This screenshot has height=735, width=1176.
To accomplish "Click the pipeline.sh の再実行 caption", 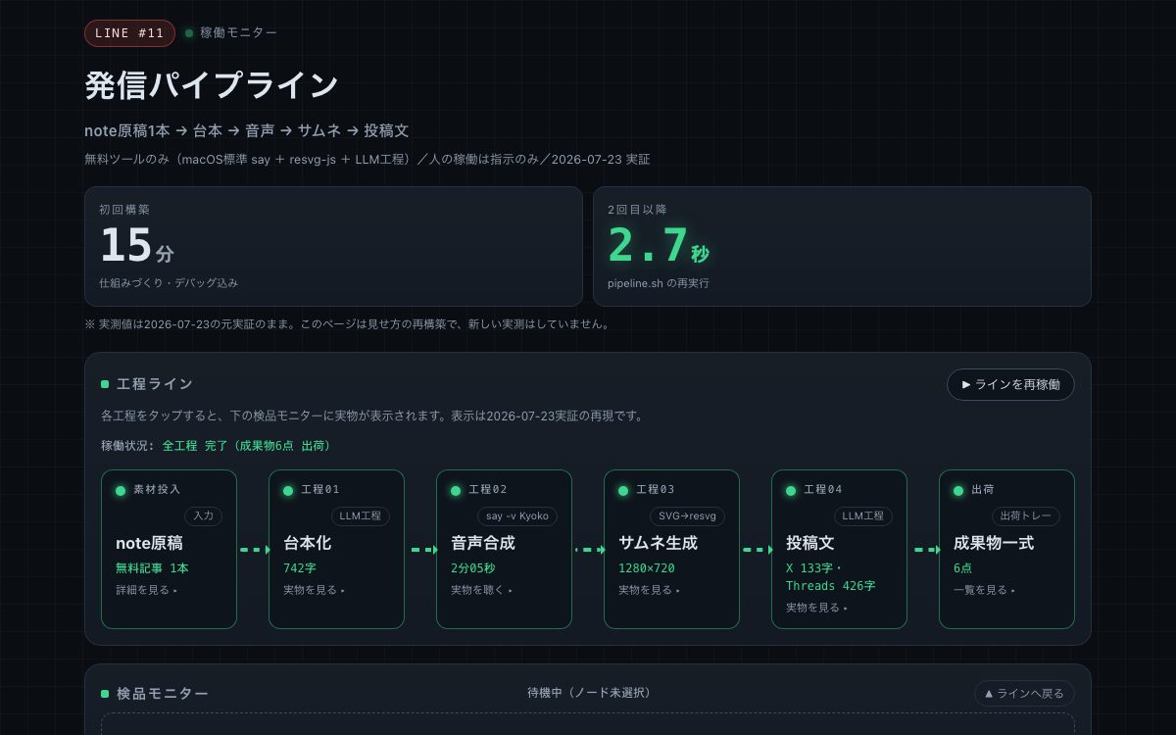I will (659, 283).
